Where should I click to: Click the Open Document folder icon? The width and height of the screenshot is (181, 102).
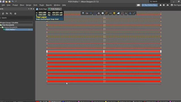tap(7, 1)
